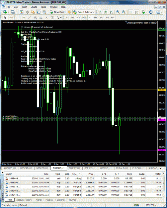The height and width of the screenshot is (208, 167).
Task: Select the chfjpy sell order row
Action: click(83, 179)
